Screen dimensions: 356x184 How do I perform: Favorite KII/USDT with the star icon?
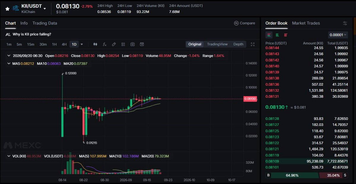(x=7, y=9)
